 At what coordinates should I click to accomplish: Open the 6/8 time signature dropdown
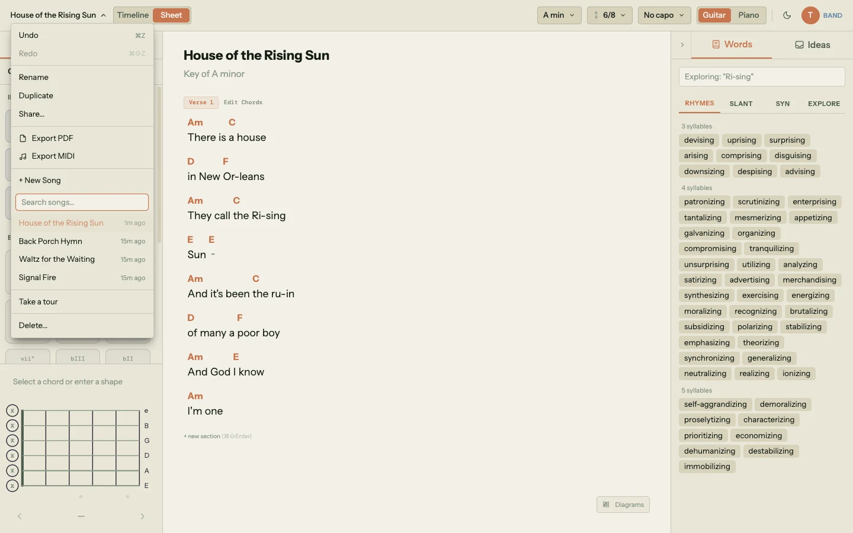click(610, 15)
